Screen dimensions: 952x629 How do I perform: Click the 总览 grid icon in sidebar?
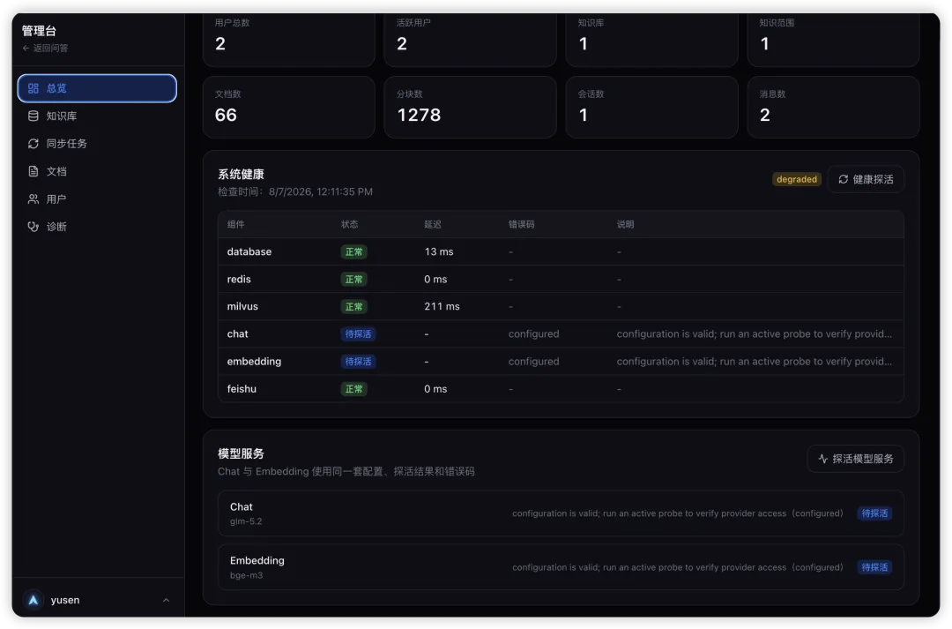[x=33, y=89]
